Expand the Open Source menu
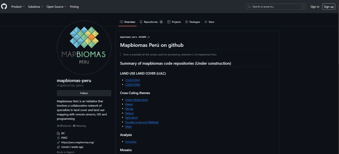This screenshot has height=154, width=339. (57, 7)
